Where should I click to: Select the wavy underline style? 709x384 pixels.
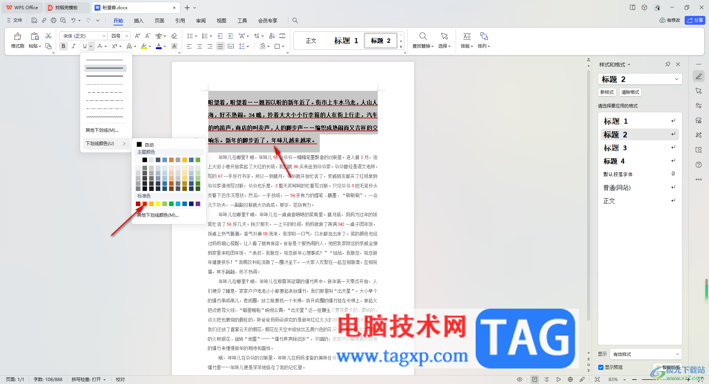(105, 117)
